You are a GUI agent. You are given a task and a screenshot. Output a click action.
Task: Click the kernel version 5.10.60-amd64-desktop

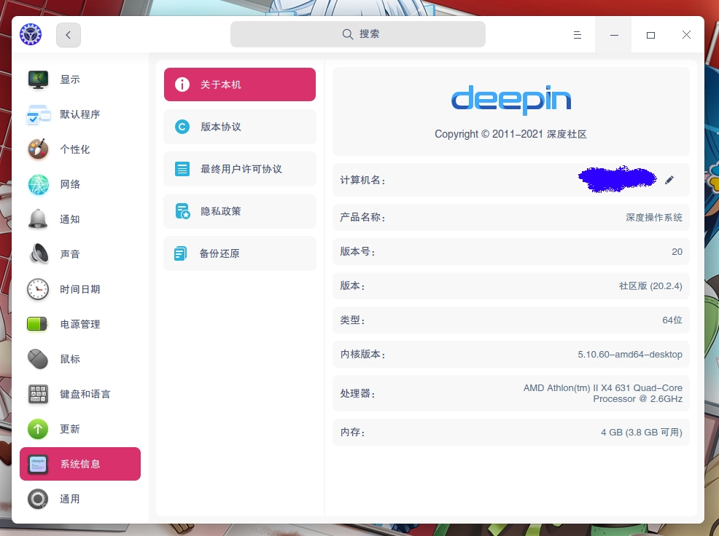click(630, 354)
